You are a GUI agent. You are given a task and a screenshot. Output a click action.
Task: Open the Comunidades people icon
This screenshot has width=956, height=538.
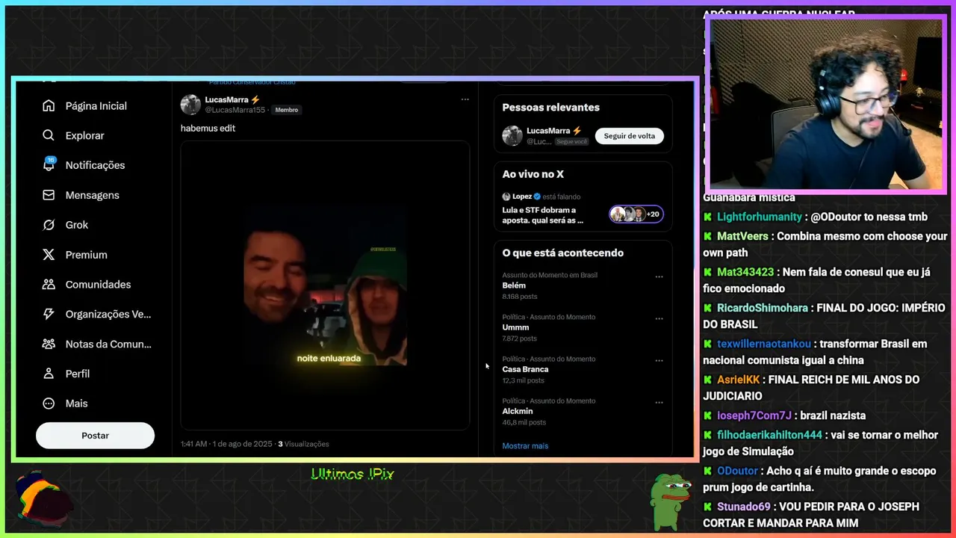point(49,285)
